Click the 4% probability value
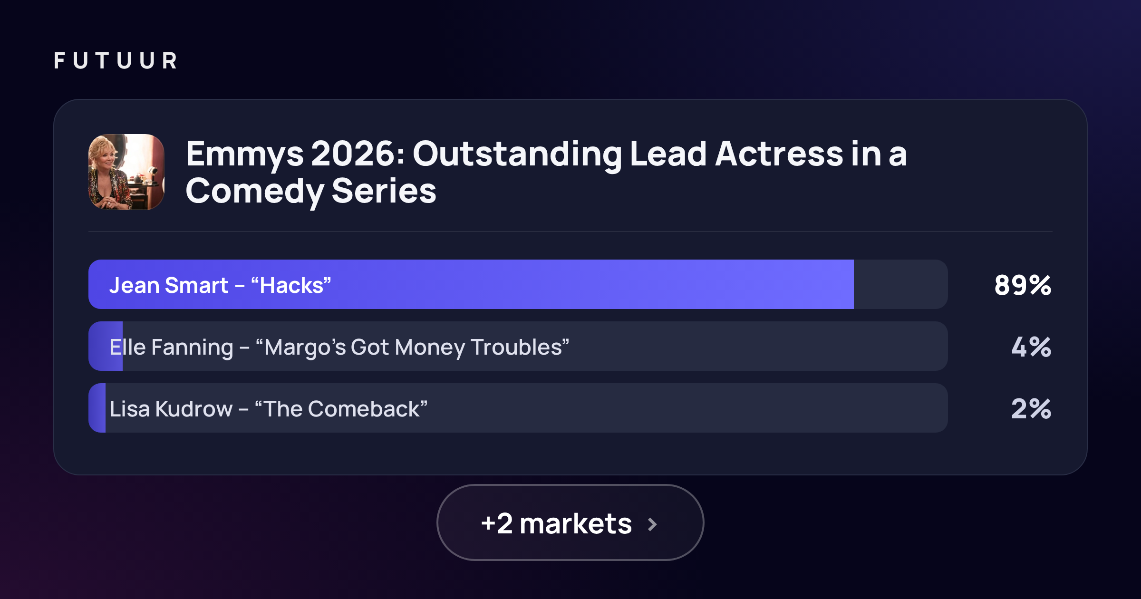The height and width of the screenshot is (599, 1141). point(1031,347)
